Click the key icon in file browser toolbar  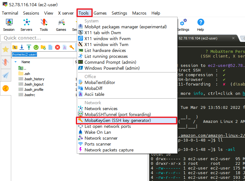[x=72, y=47]
